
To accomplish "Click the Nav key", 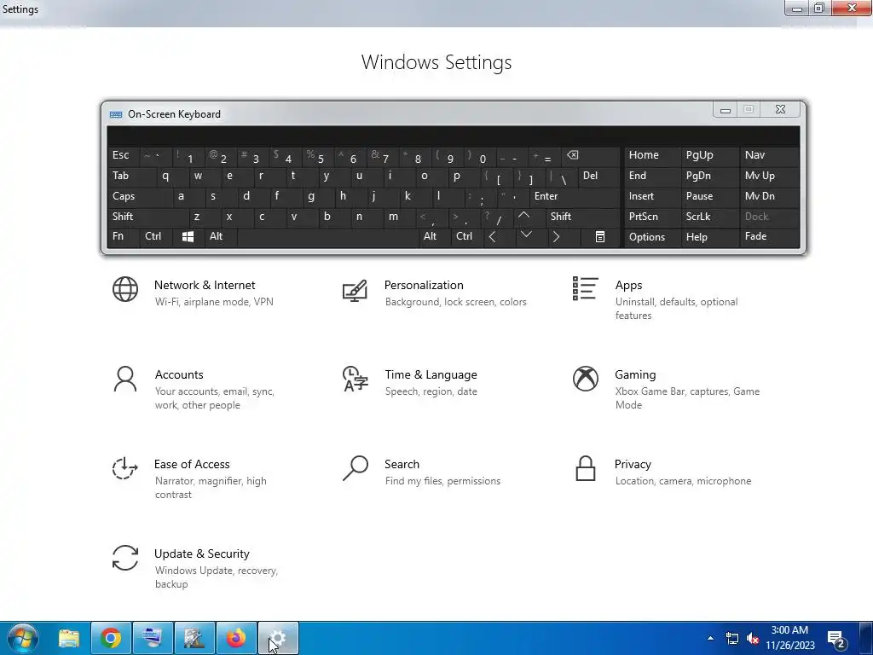I will click(770, 155).
